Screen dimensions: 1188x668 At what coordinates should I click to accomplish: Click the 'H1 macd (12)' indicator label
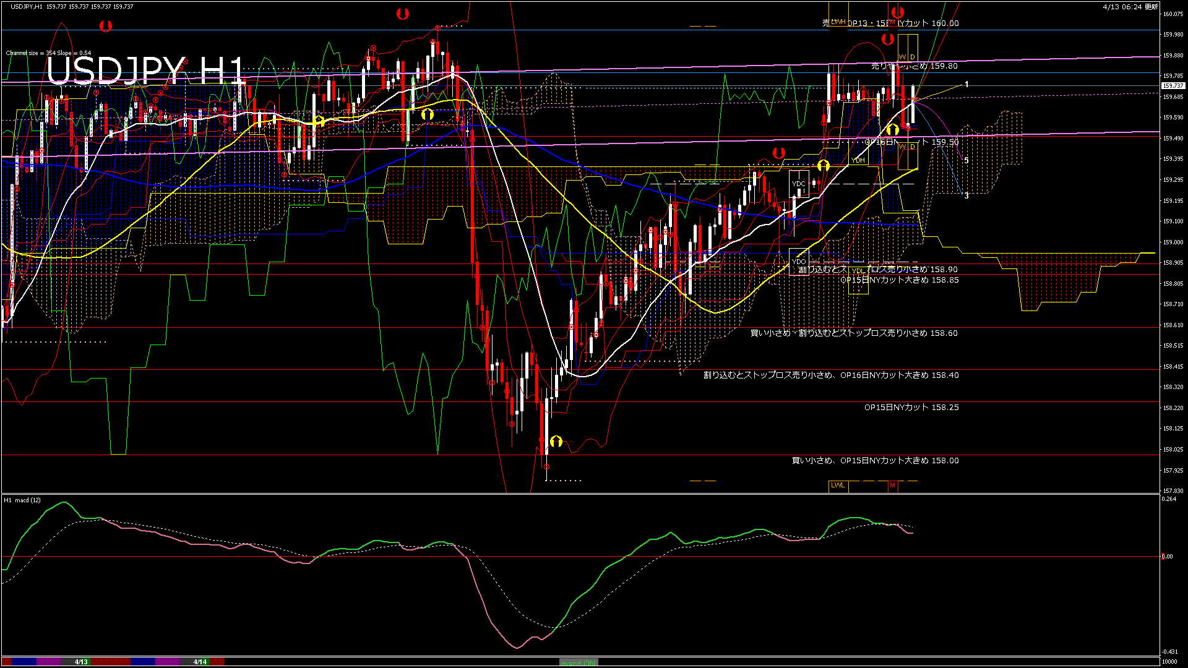(x=23, y=500)
